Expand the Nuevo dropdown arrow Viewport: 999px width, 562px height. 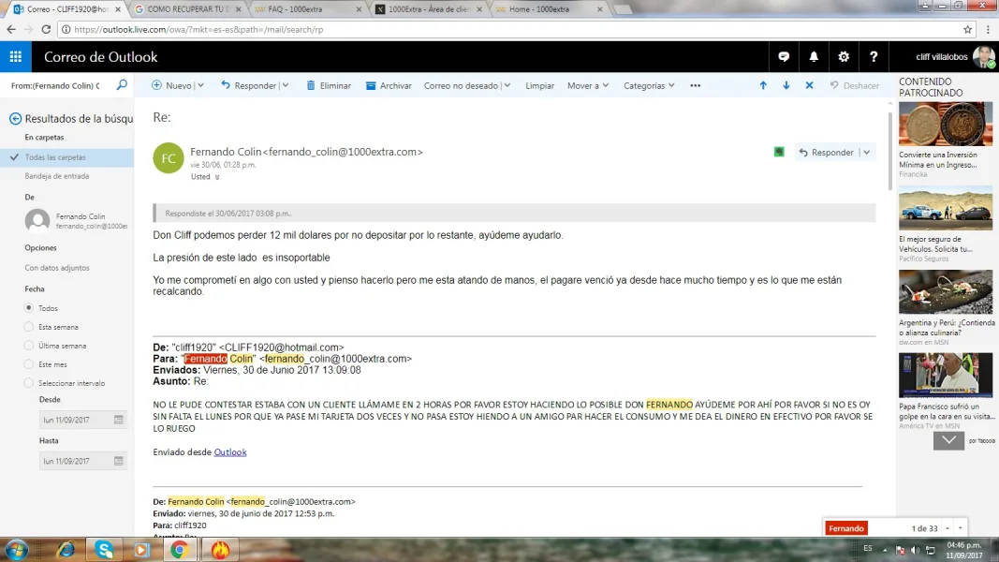[200, 85]
